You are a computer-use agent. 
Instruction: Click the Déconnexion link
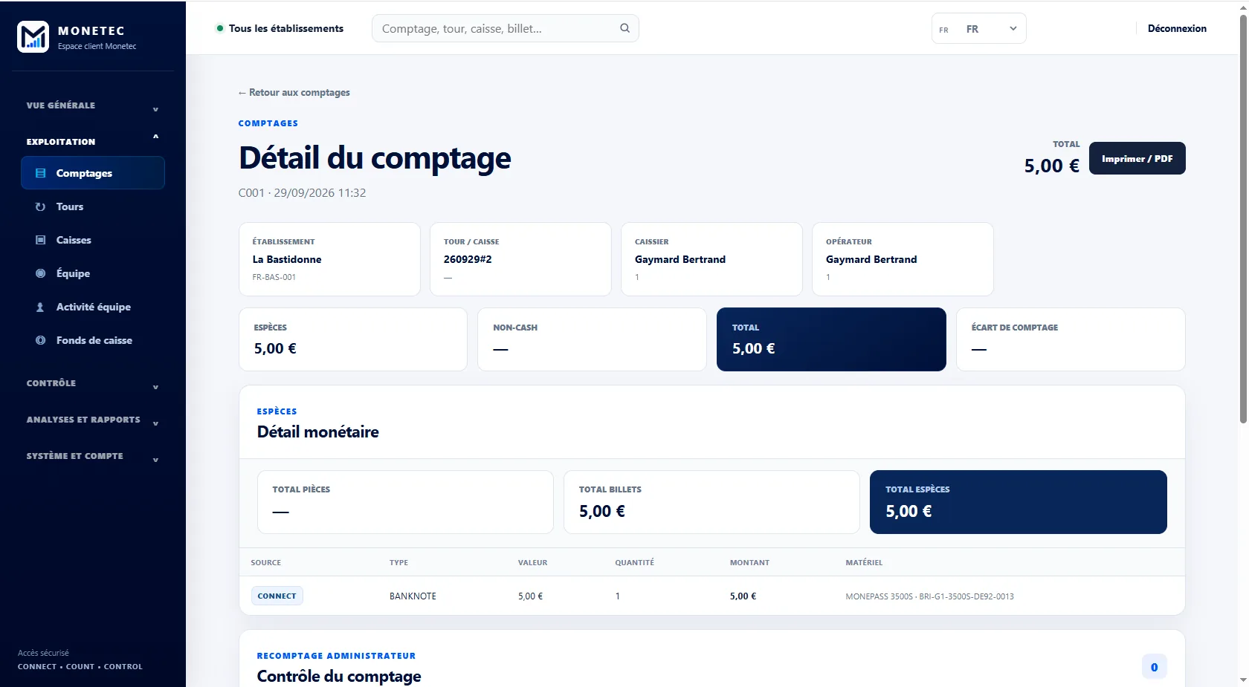point(1177,28)
